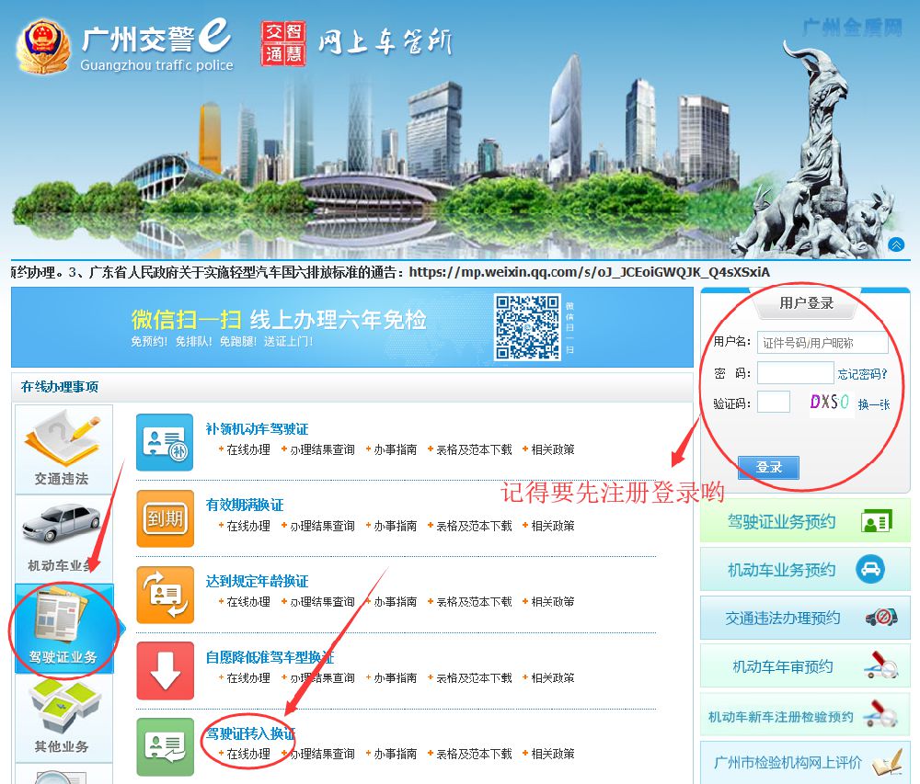Click the orange 到期 renewal icon
The image size is (920, 784).
165,518
